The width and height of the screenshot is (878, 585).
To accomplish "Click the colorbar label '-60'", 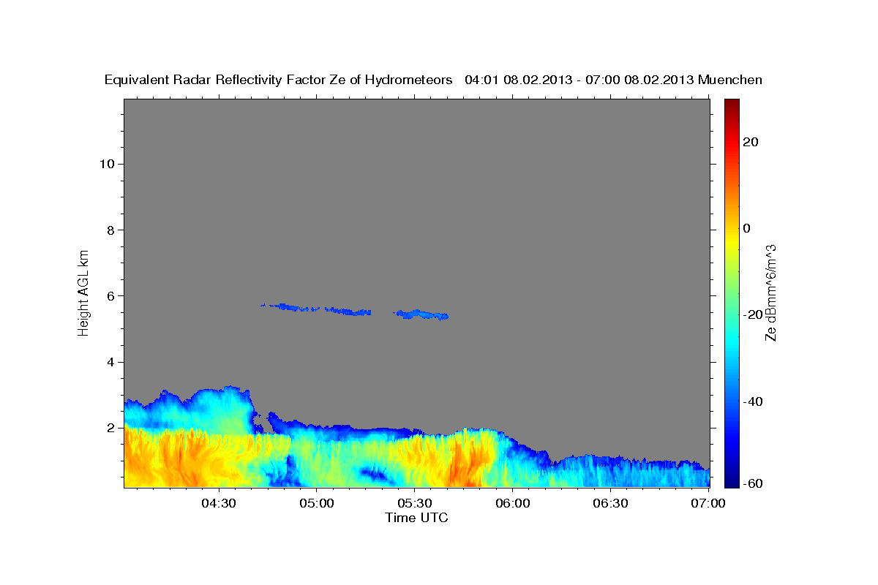I will tap(753, 483).
